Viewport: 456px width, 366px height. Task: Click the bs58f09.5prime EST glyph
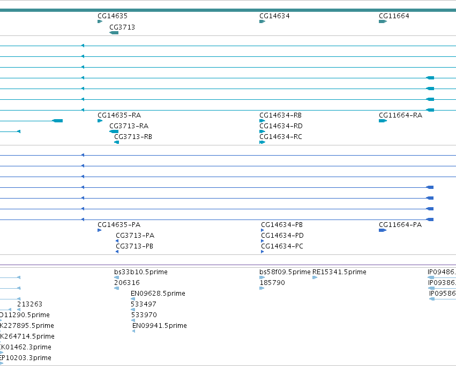pyautogui.click(x=262, y=277)
